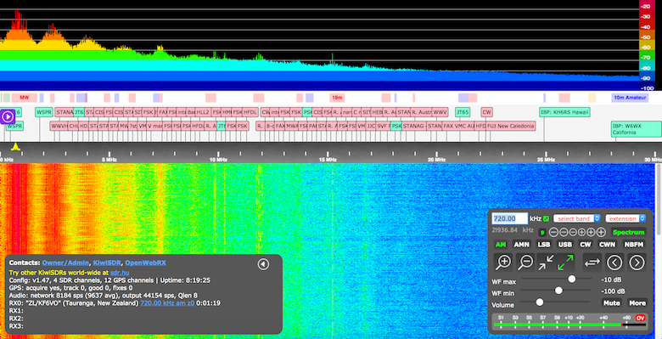This screenshot has width=662, height=339.
Task: Toggle the green kHz link checkbox
Action: tap(547, 218)
